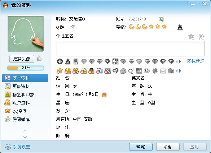The image size is (211, 153).
Task: Page service icon row to the right
Action: [x=180, y=71]
